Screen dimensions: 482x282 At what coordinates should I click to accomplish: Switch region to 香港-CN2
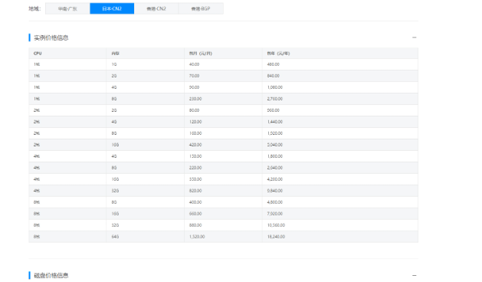pyautogui.click(x=156, y=8)
